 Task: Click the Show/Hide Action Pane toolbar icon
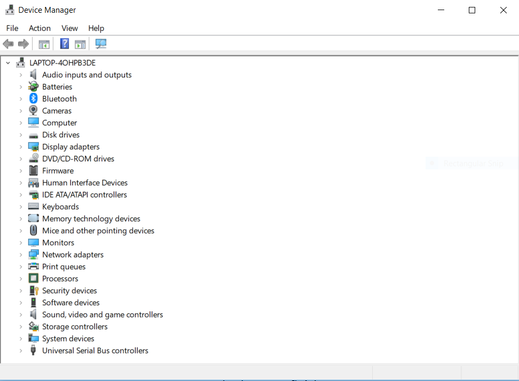80,44
